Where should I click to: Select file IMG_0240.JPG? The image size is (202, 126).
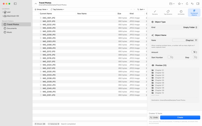[49, 28]
